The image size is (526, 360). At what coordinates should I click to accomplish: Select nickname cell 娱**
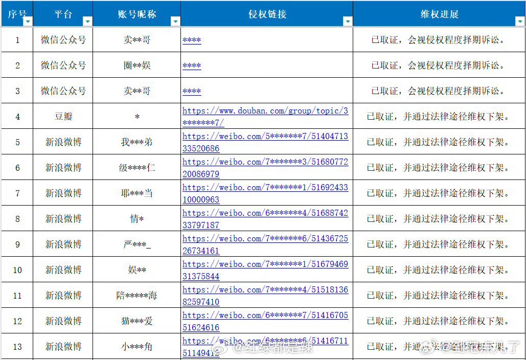point(136,270)
